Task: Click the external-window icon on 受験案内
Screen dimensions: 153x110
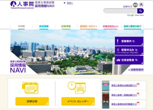Action: (133, 41)
